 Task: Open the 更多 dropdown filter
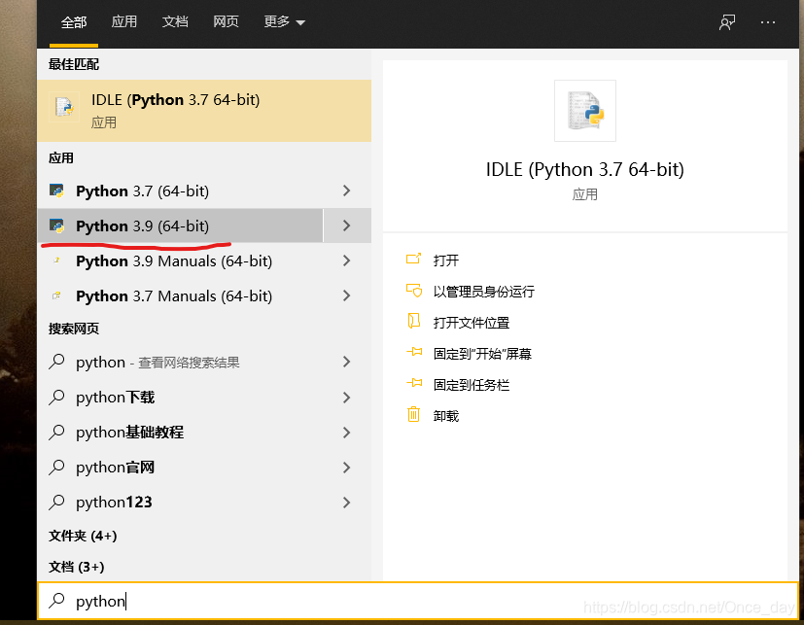click(284, 21)
